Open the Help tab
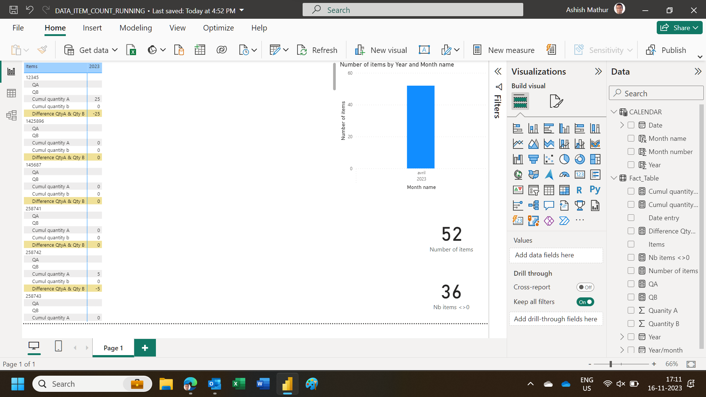Screen dimensions: 706x397 coord(259,28)
